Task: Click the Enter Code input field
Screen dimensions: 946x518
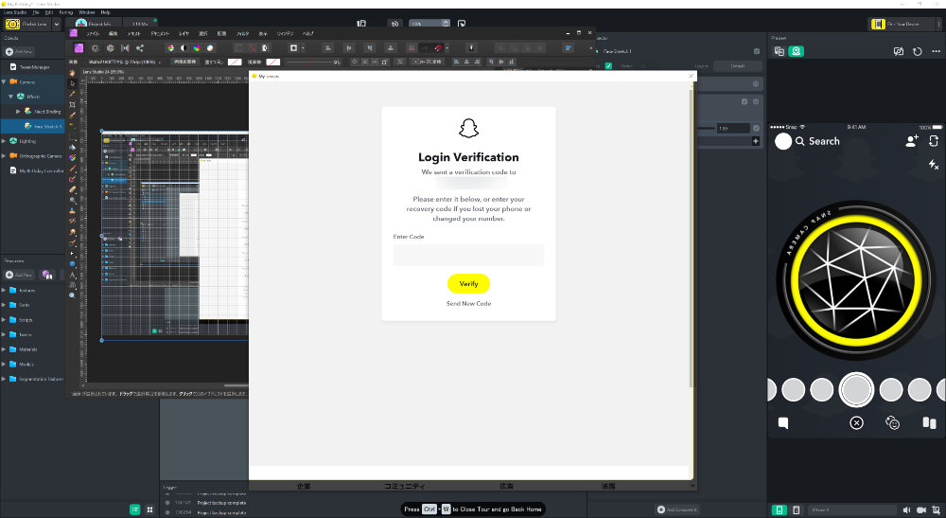Action: (x=469, y=256)
